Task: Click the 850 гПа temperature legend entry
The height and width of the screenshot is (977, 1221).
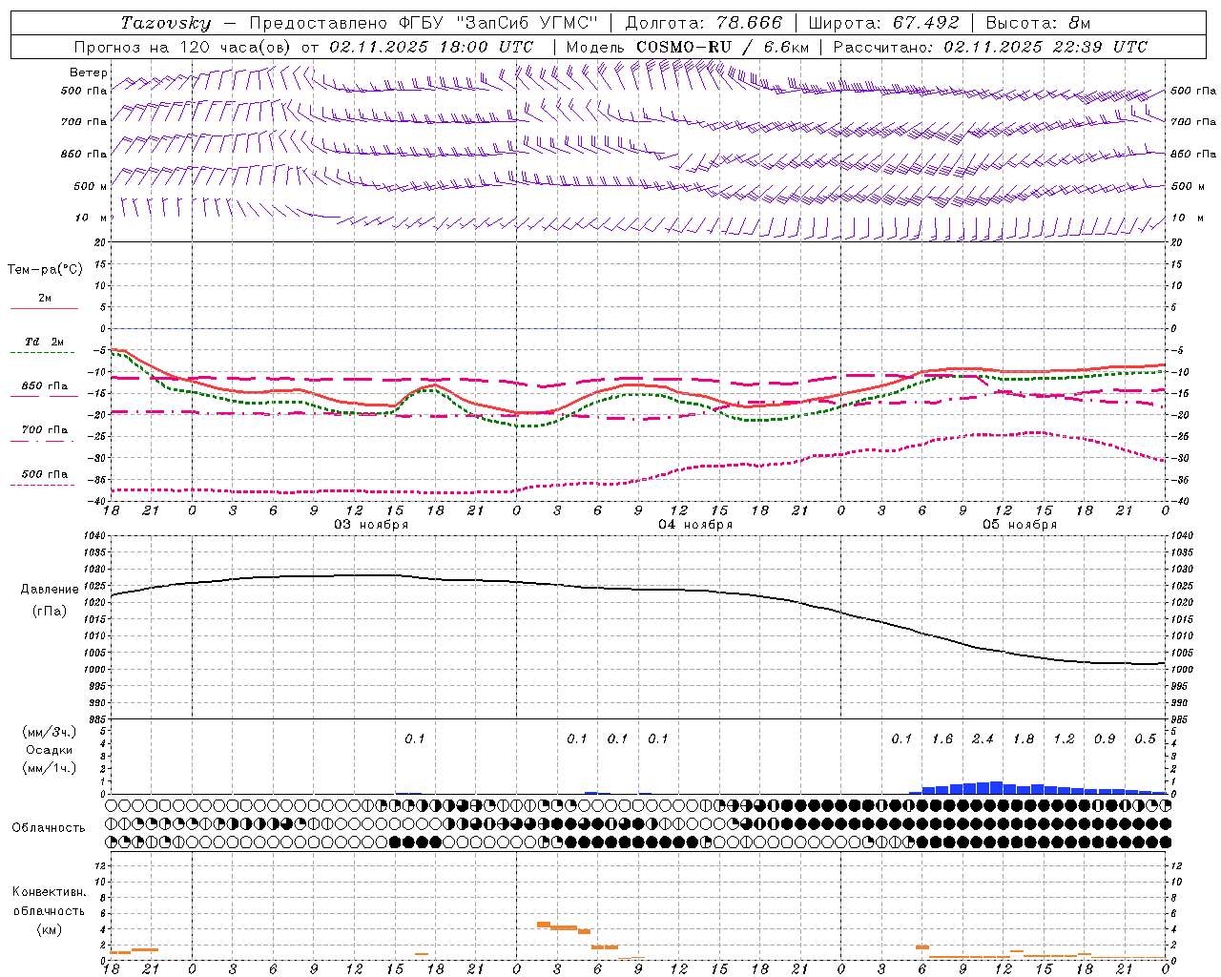Action: [45, 386]
